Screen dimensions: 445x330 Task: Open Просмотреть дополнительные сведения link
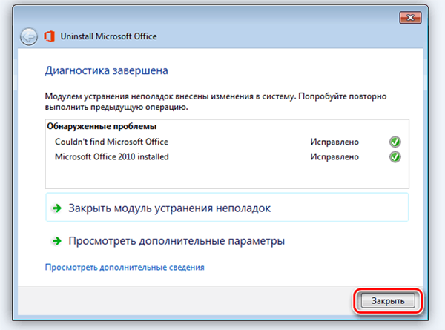tap(125, 267)
